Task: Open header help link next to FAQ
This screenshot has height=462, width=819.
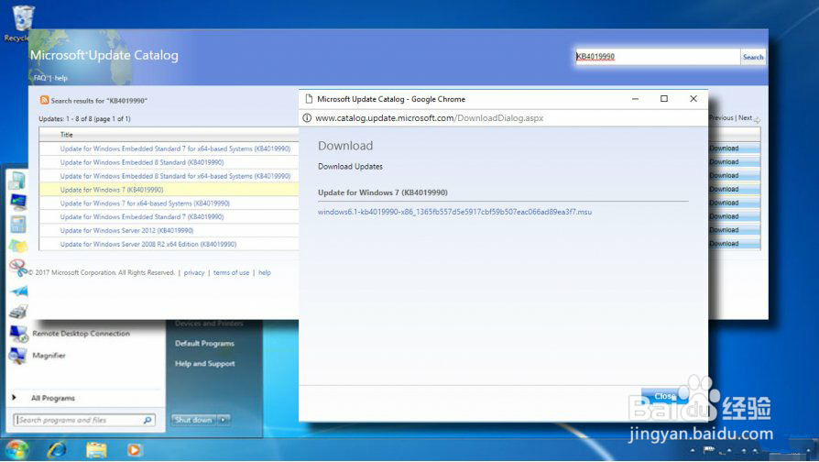Action: (x=61, y=78)
